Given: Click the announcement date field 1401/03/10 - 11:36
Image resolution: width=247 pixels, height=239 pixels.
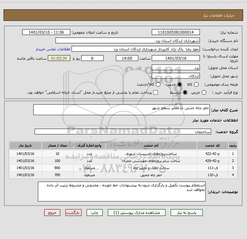Looking at the screenshot, I should click(46, 32).
